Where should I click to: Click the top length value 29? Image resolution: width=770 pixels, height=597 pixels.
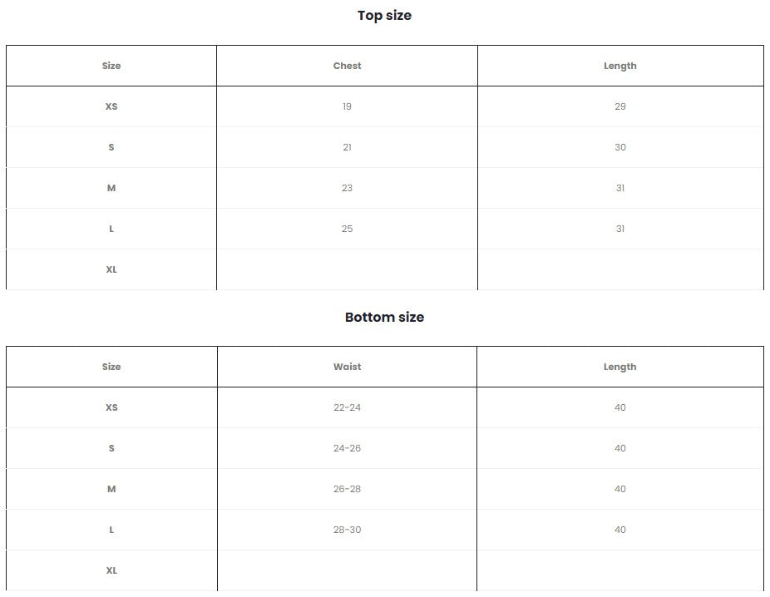[619, 106]
